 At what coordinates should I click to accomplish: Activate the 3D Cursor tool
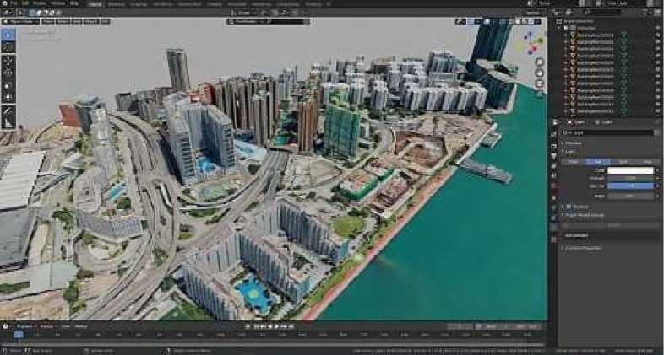click(x=8, y=48)
